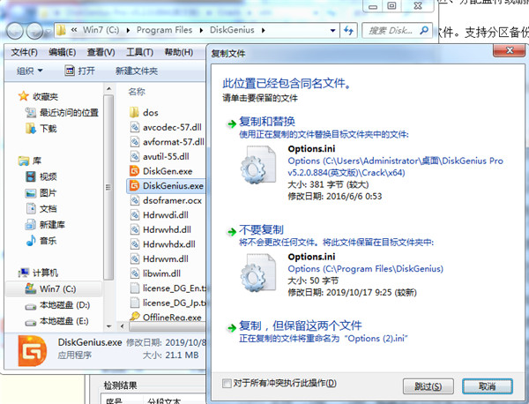Click the 取消 button
The image size is (529, 404).
coord(488,386)
